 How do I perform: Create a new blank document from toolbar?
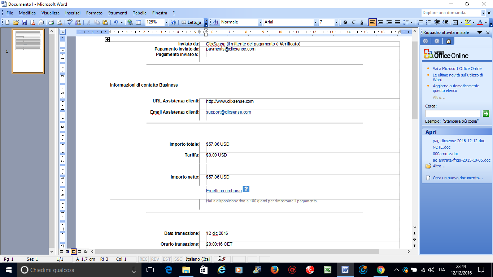pyautogui.click(x=7, y=22)
